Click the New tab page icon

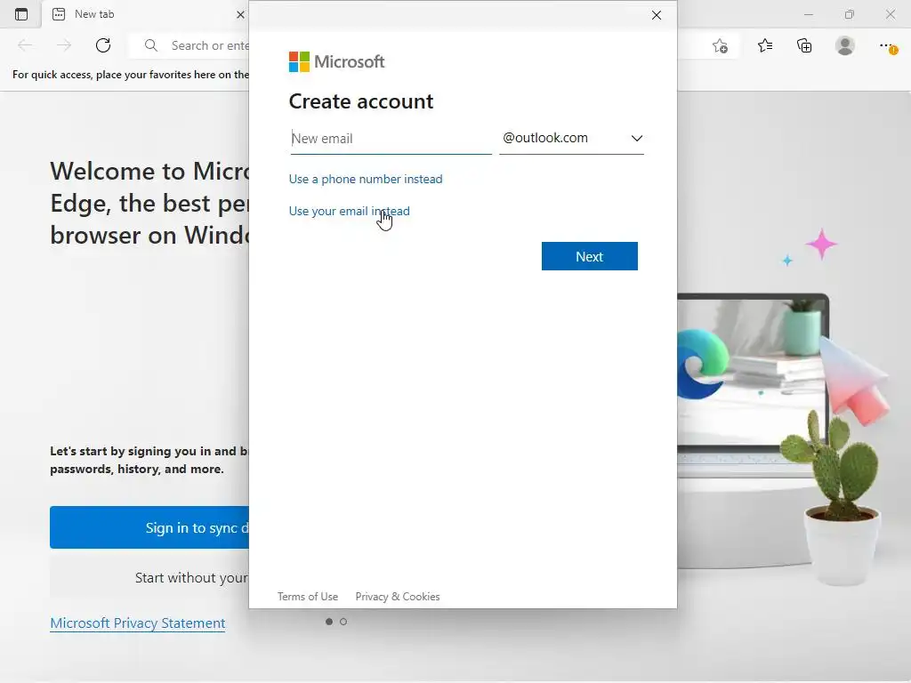(59, 14)
